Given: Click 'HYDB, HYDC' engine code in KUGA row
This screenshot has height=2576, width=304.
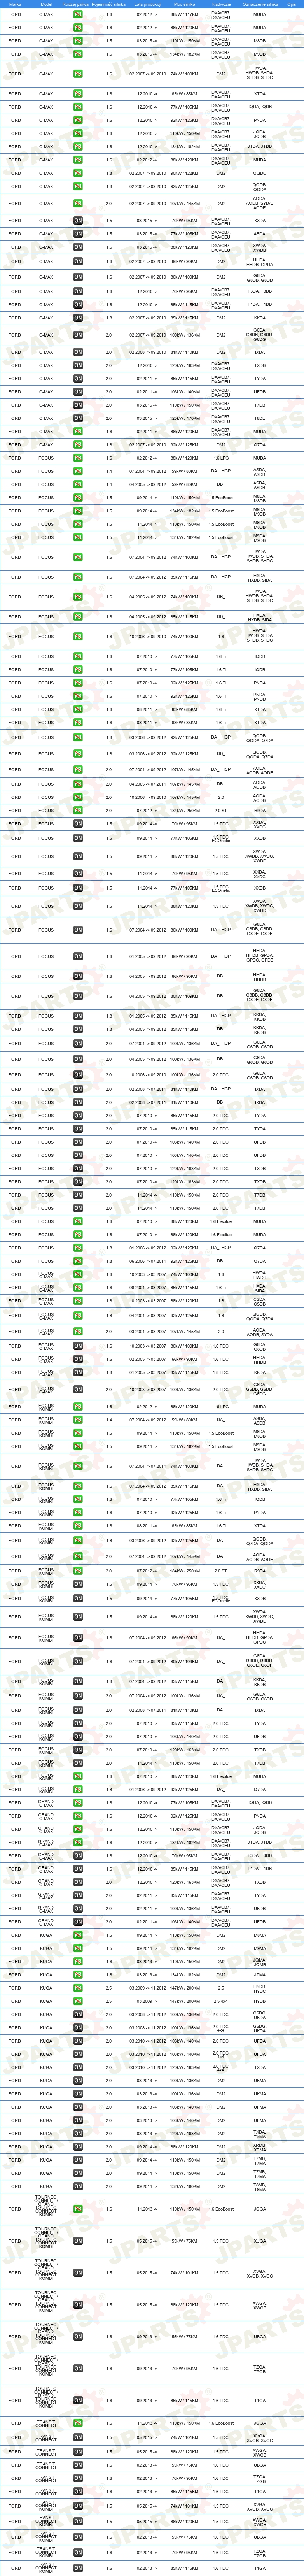Looking at the screenshot, I should tap(260, 1988).
